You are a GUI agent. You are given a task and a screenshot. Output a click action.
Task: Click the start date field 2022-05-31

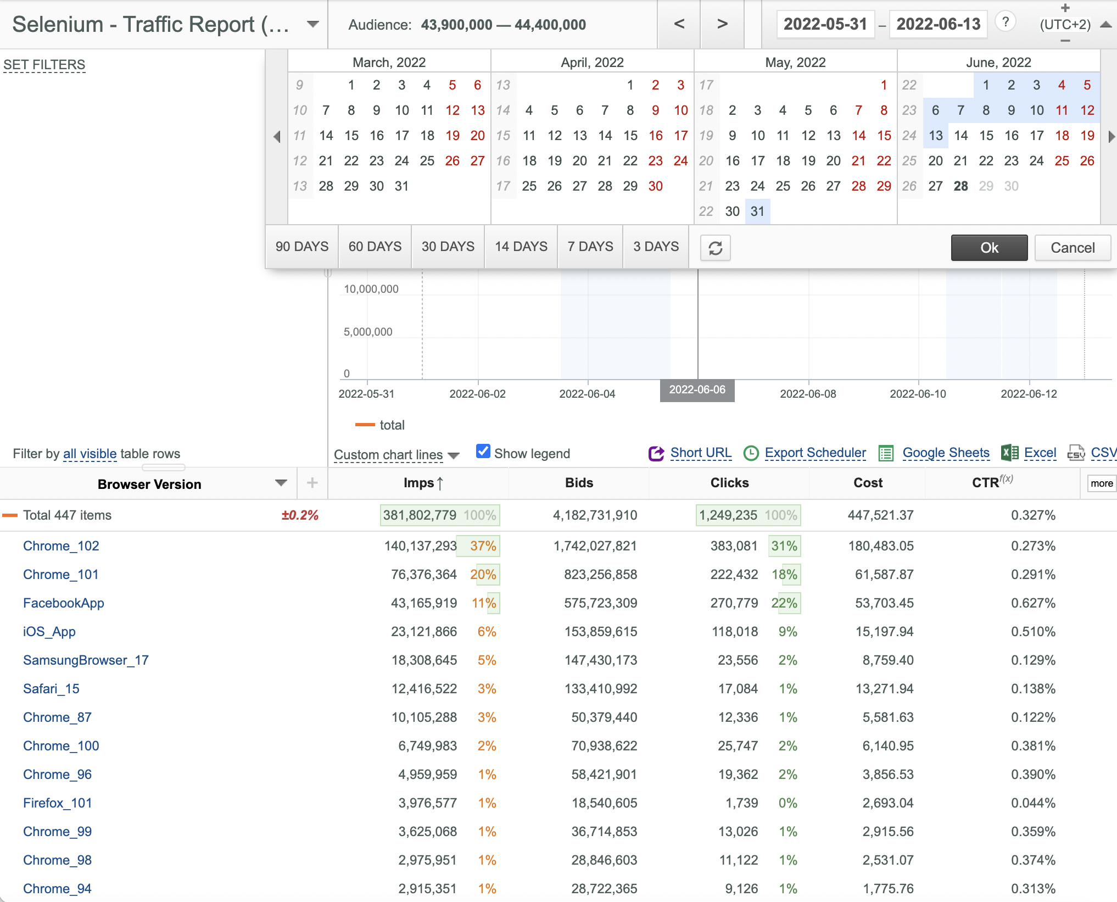(825, 24)
